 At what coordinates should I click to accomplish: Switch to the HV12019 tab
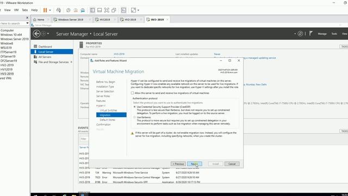click(x=104, y=20)
